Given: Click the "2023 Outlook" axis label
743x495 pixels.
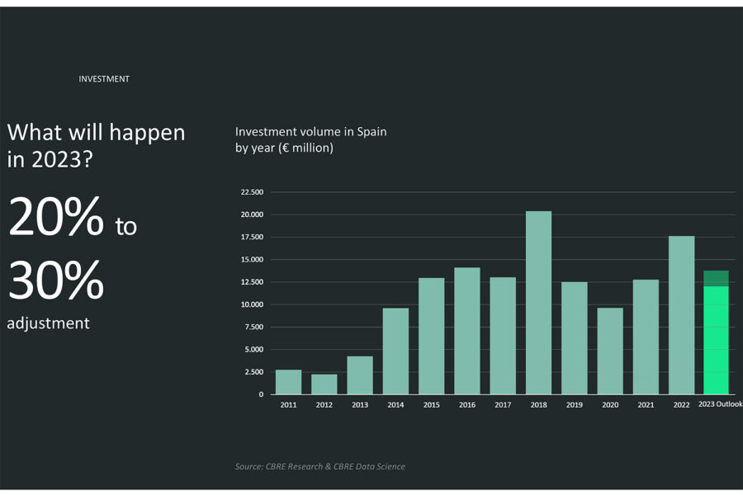Looking at the screenshot, I should coord(720,404).
